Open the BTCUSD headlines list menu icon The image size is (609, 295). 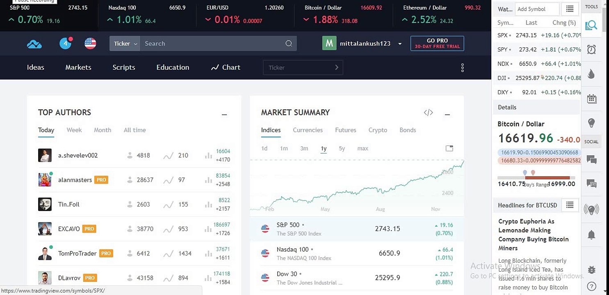pos(570,205)
